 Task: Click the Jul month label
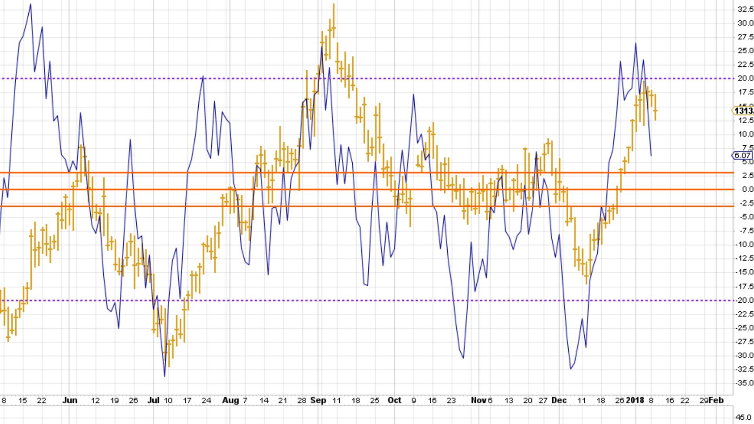pos(154,400)
